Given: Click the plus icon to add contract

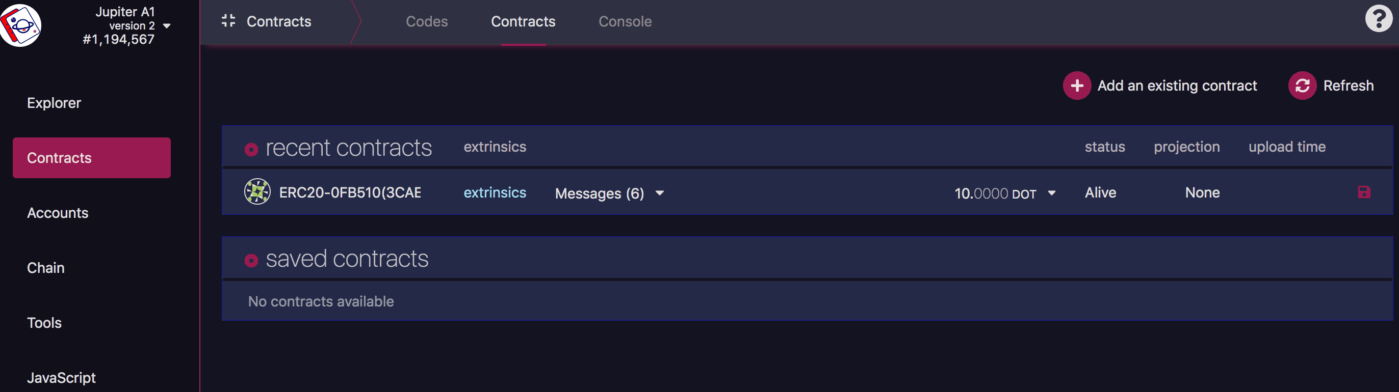Looking at the screenshot, I should click(x=1076, y=86).
